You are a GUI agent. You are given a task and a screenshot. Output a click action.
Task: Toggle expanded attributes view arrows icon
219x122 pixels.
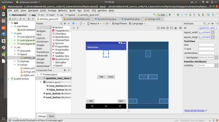(208, 24)
